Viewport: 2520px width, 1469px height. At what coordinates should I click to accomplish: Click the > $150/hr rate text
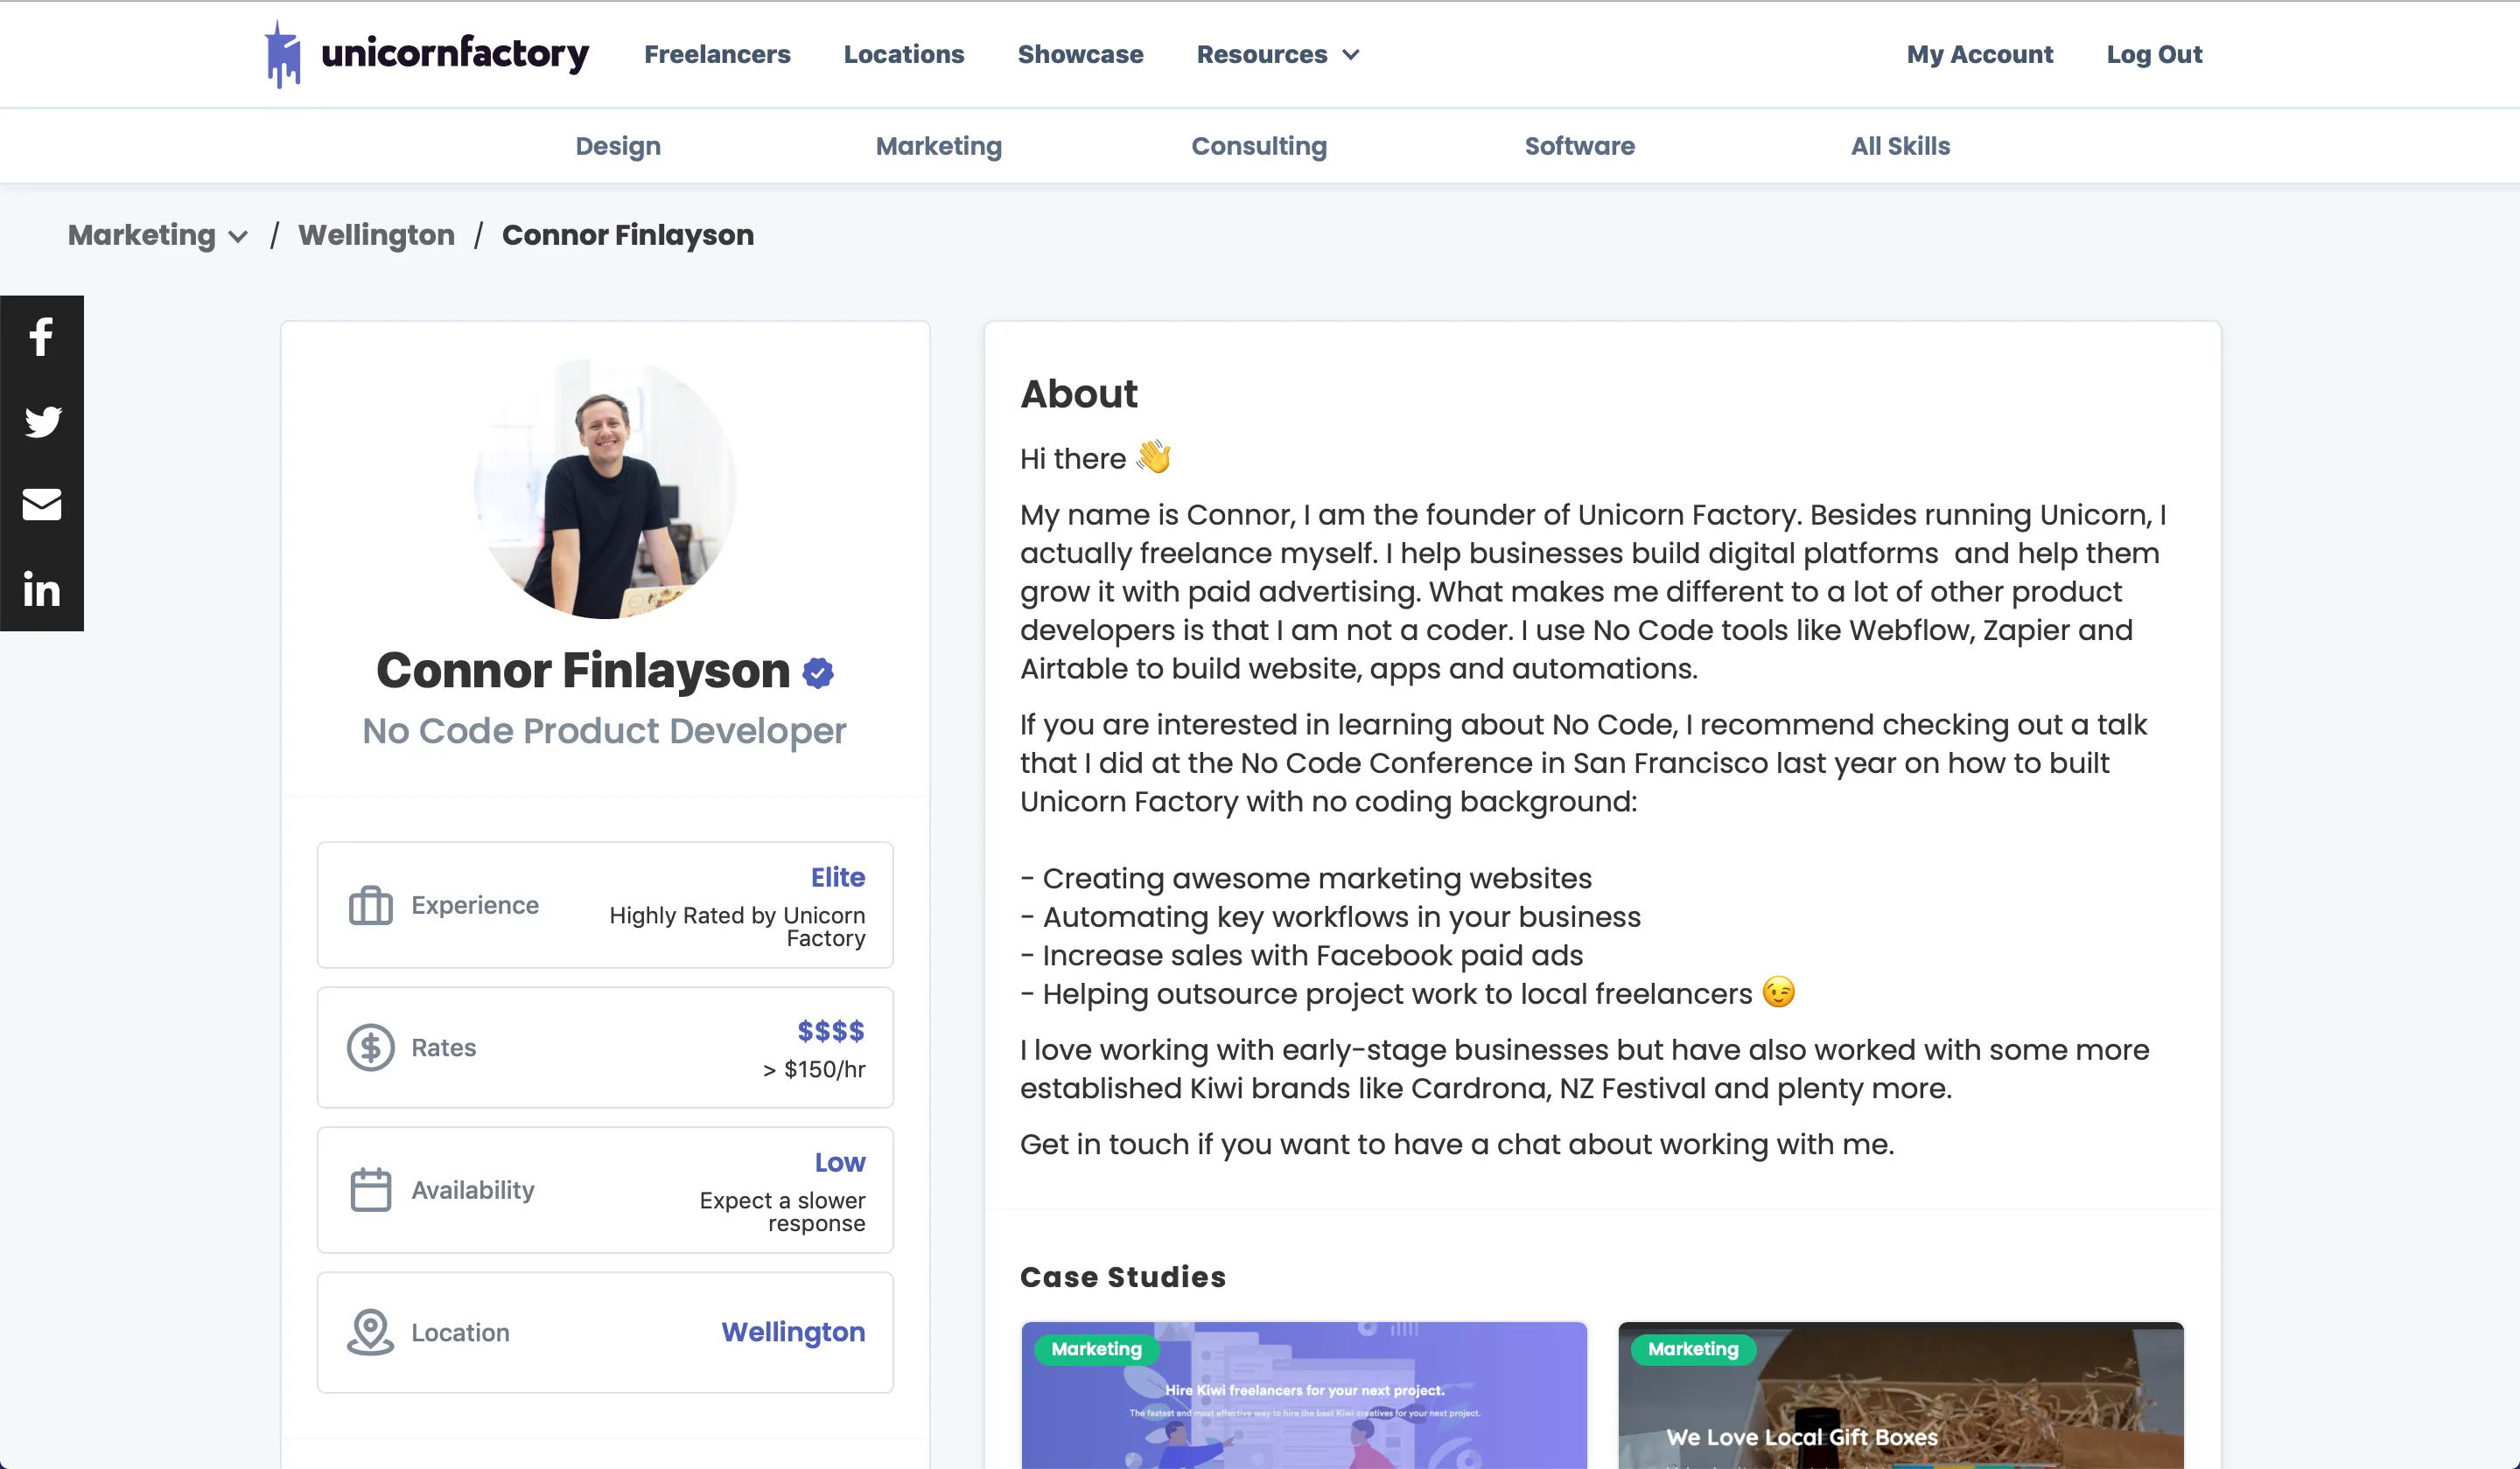click(x=814, y=1069)
